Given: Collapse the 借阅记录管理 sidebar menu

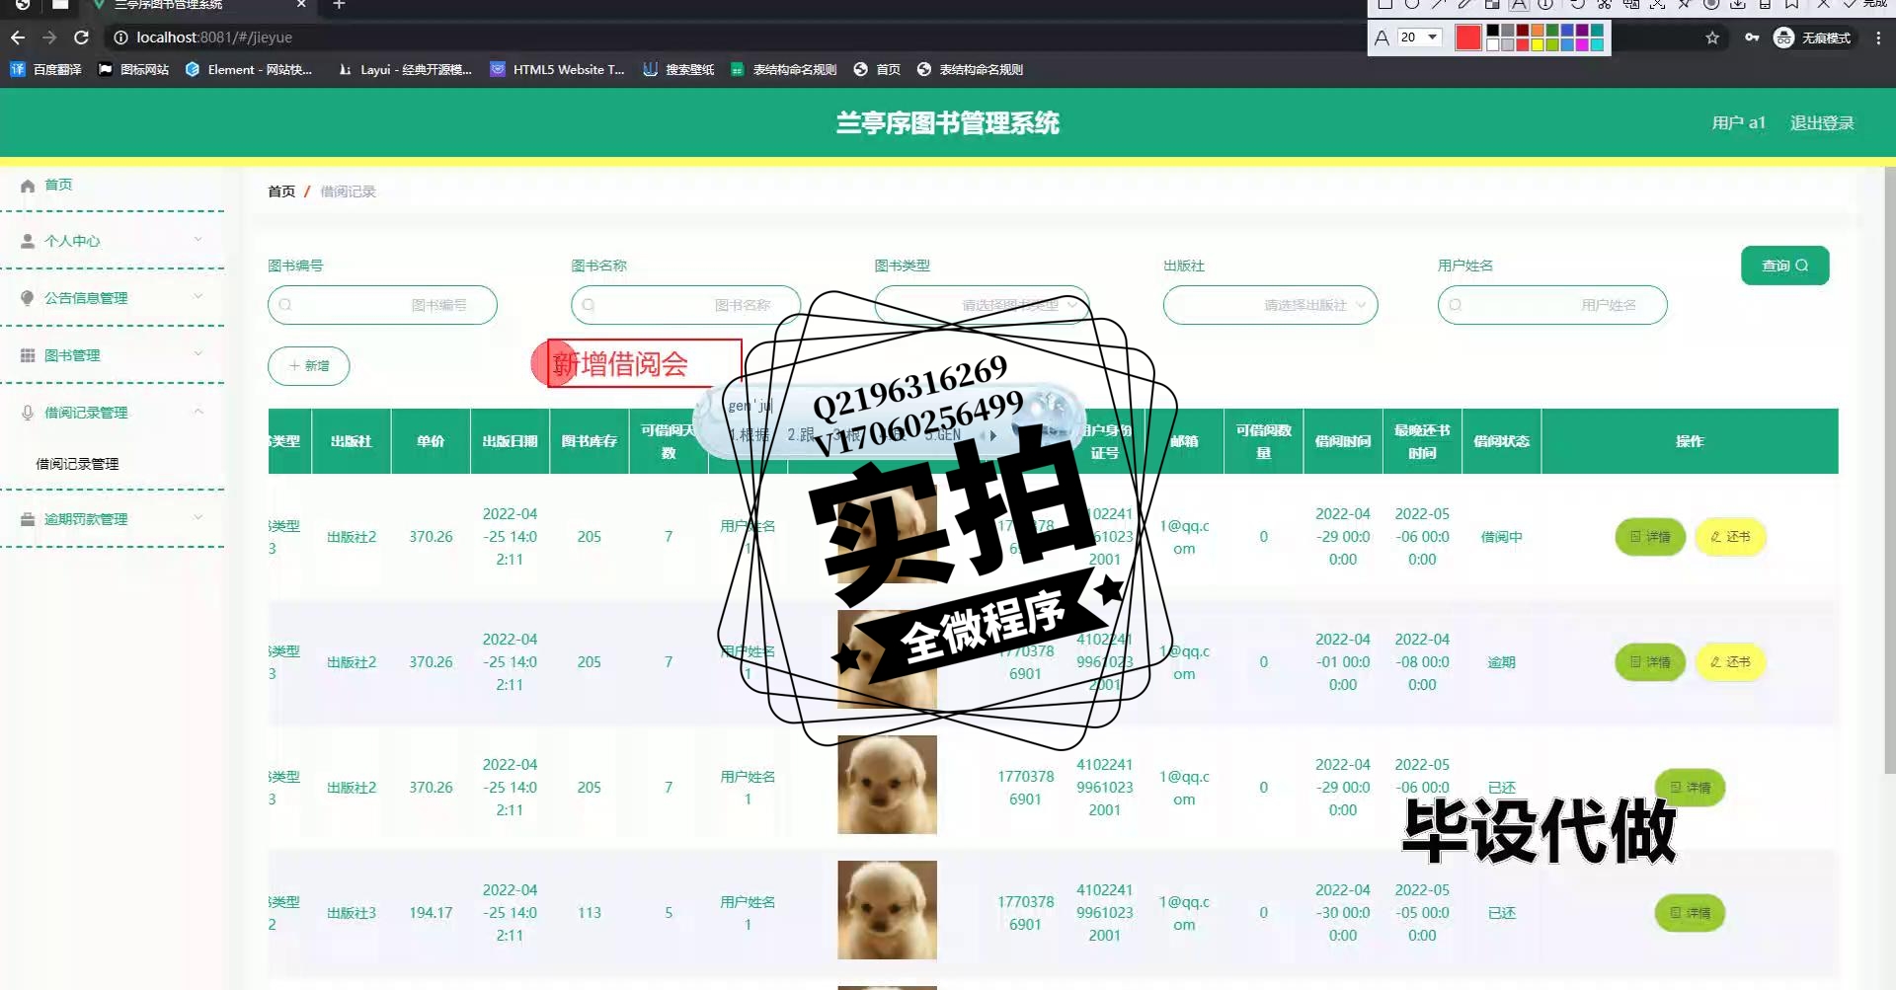Looking at the screenshot, I should 114,412.
